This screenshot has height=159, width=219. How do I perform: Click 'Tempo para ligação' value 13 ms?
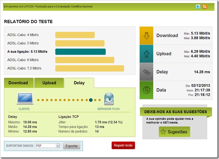[100, 127]
